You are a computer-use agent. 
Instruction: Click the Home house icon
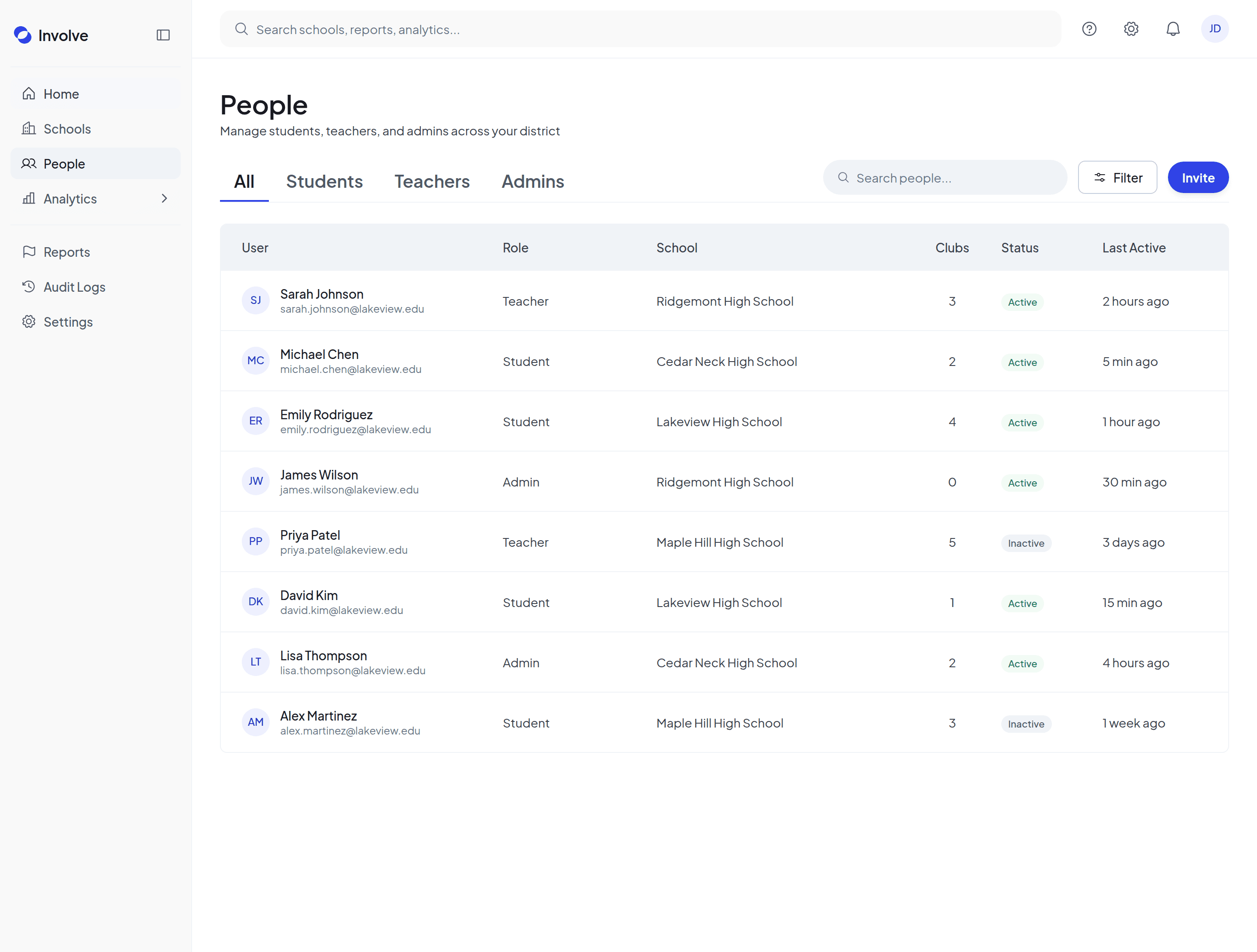tap(29, 94)
